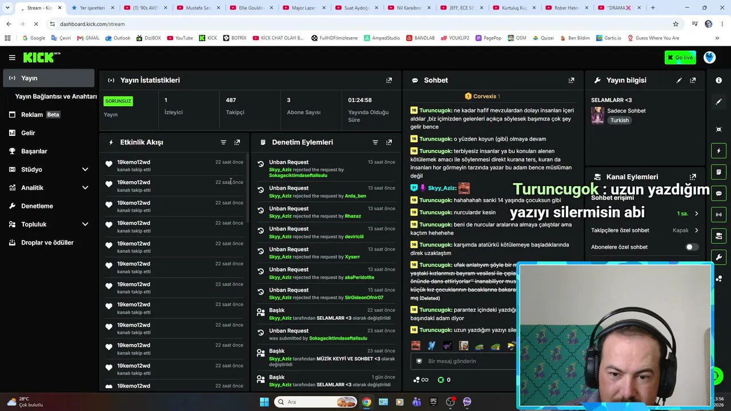
Task: Open OBS Studio from the taskbar
Action: tap(451, 402)
